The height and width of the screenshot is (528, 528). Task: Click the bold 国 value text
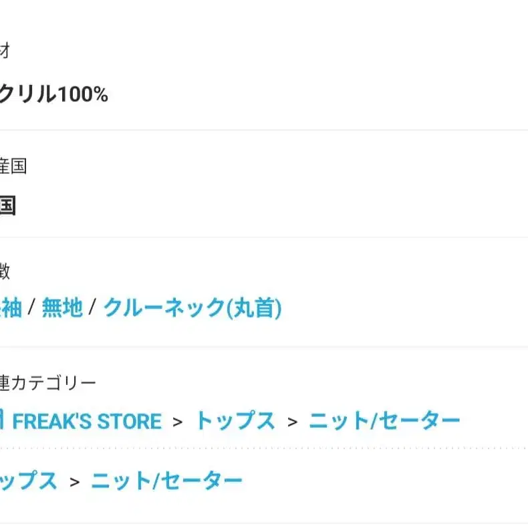[x=7, y=206]
